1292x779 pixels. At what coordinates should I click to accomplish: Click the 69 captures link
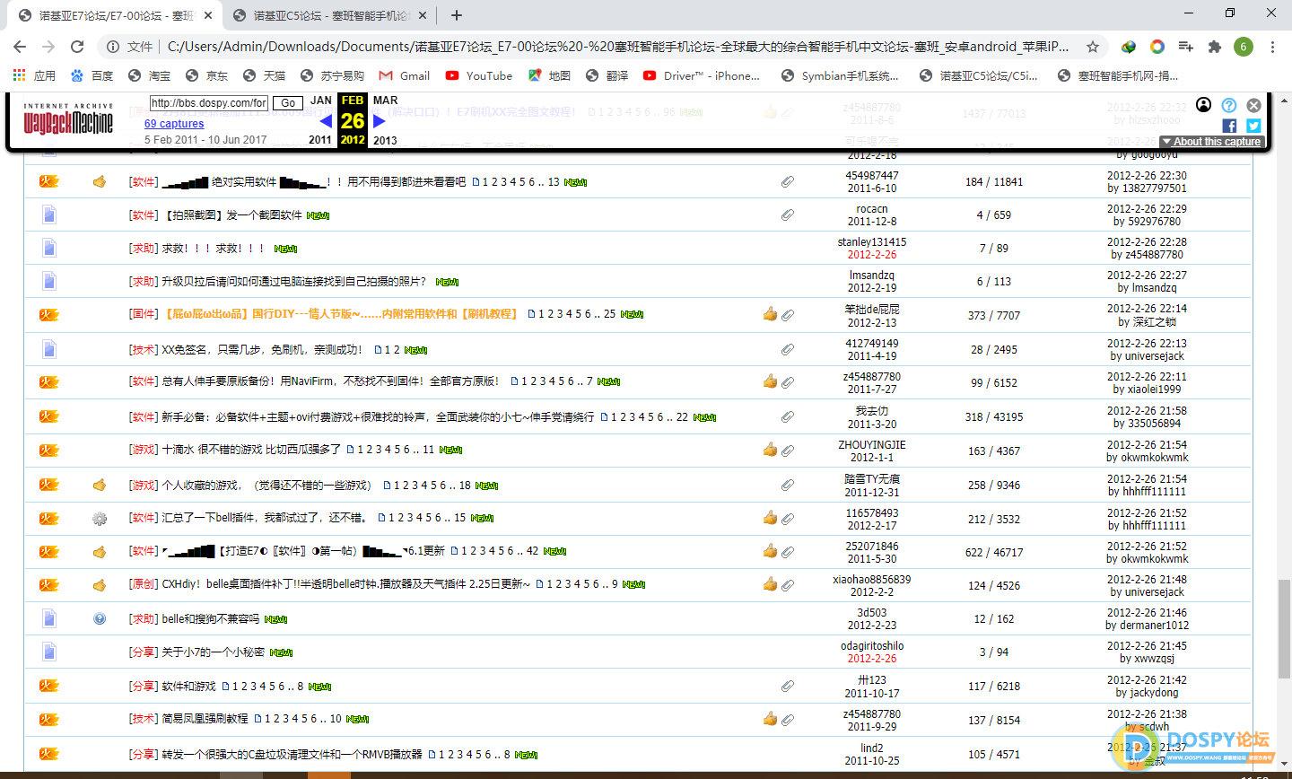click(x=174, y=124)
